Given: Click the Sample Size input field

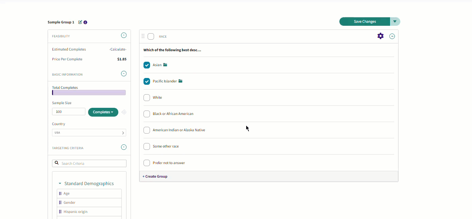Looking at the screenshot, I should coord(69,112).
